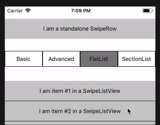
Task: Select the highlighted FlatList tab
Action: point(99,59)
